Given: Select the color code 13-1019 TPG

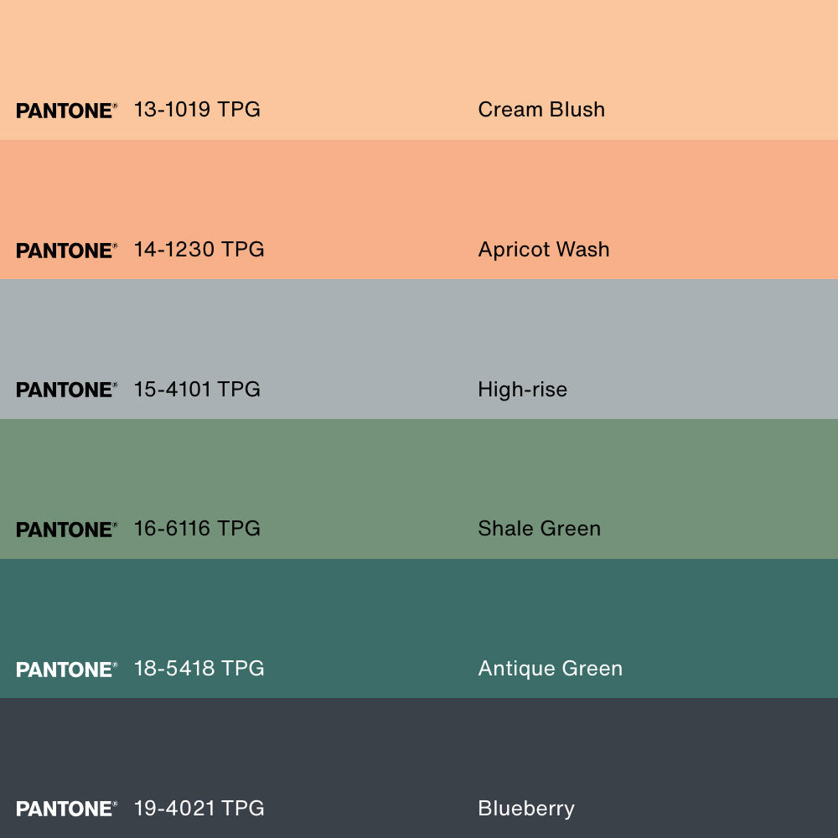Looking at the screenshot, I should [197, 110].
